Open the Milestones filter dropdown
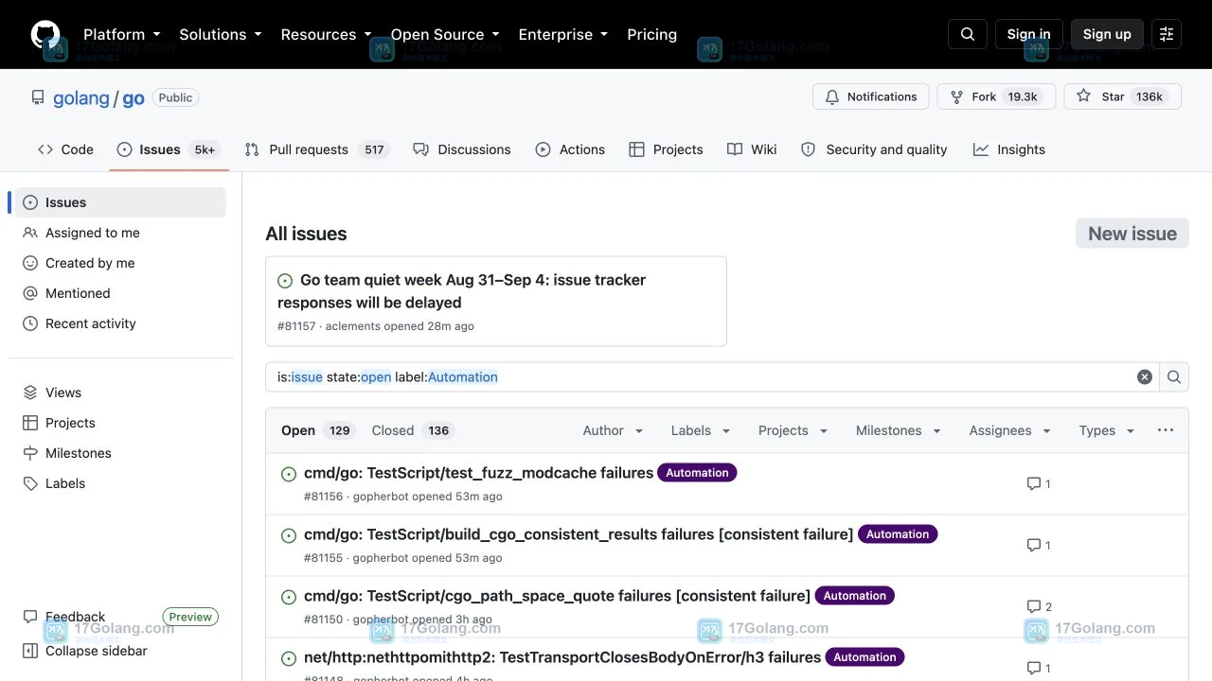 click(x=899, y=430)
